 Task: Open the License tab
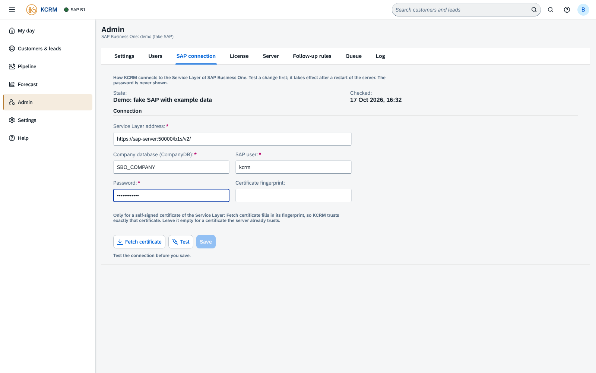[239, 56]
